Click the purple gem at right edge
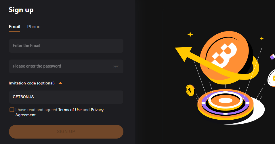 pos(272,57)
